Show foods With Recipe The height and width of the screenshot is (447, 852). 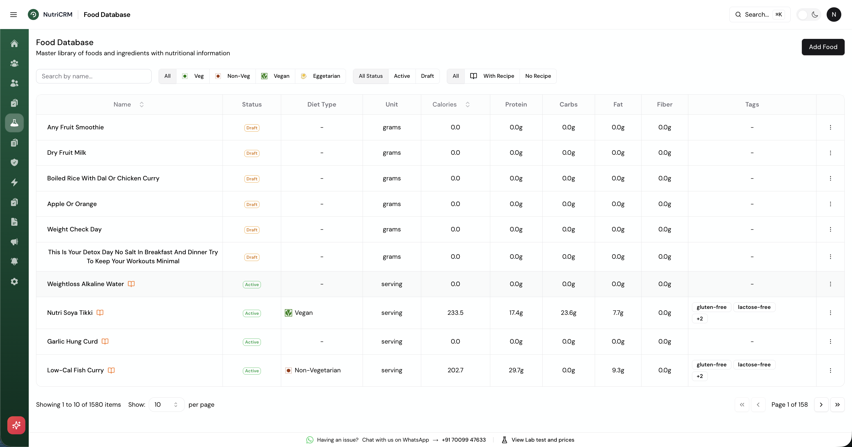click(492, 76)
